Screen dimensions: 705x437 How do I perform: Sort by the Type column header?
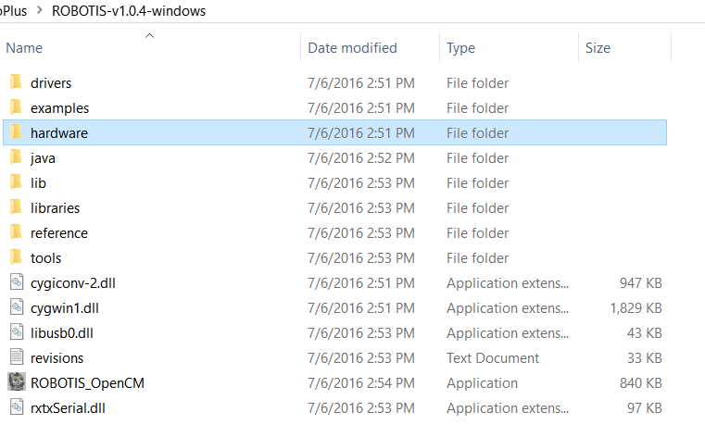click(x=460, y=47)
